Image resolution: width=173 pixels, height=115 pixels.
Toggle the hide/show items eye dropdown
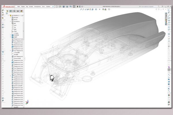coord(100,9)
